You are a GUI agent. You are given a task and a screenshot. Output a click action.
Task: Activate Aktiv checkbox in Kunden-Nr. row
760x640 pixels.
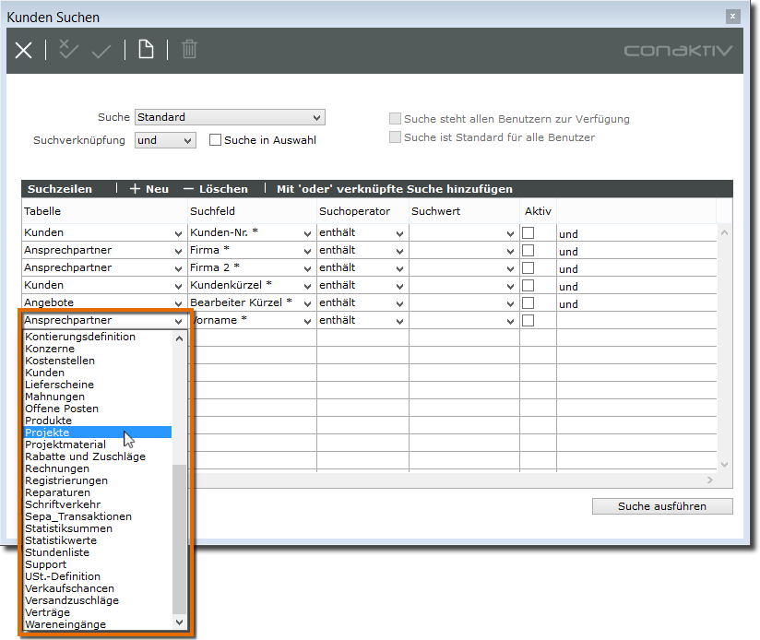pos(528,233)
